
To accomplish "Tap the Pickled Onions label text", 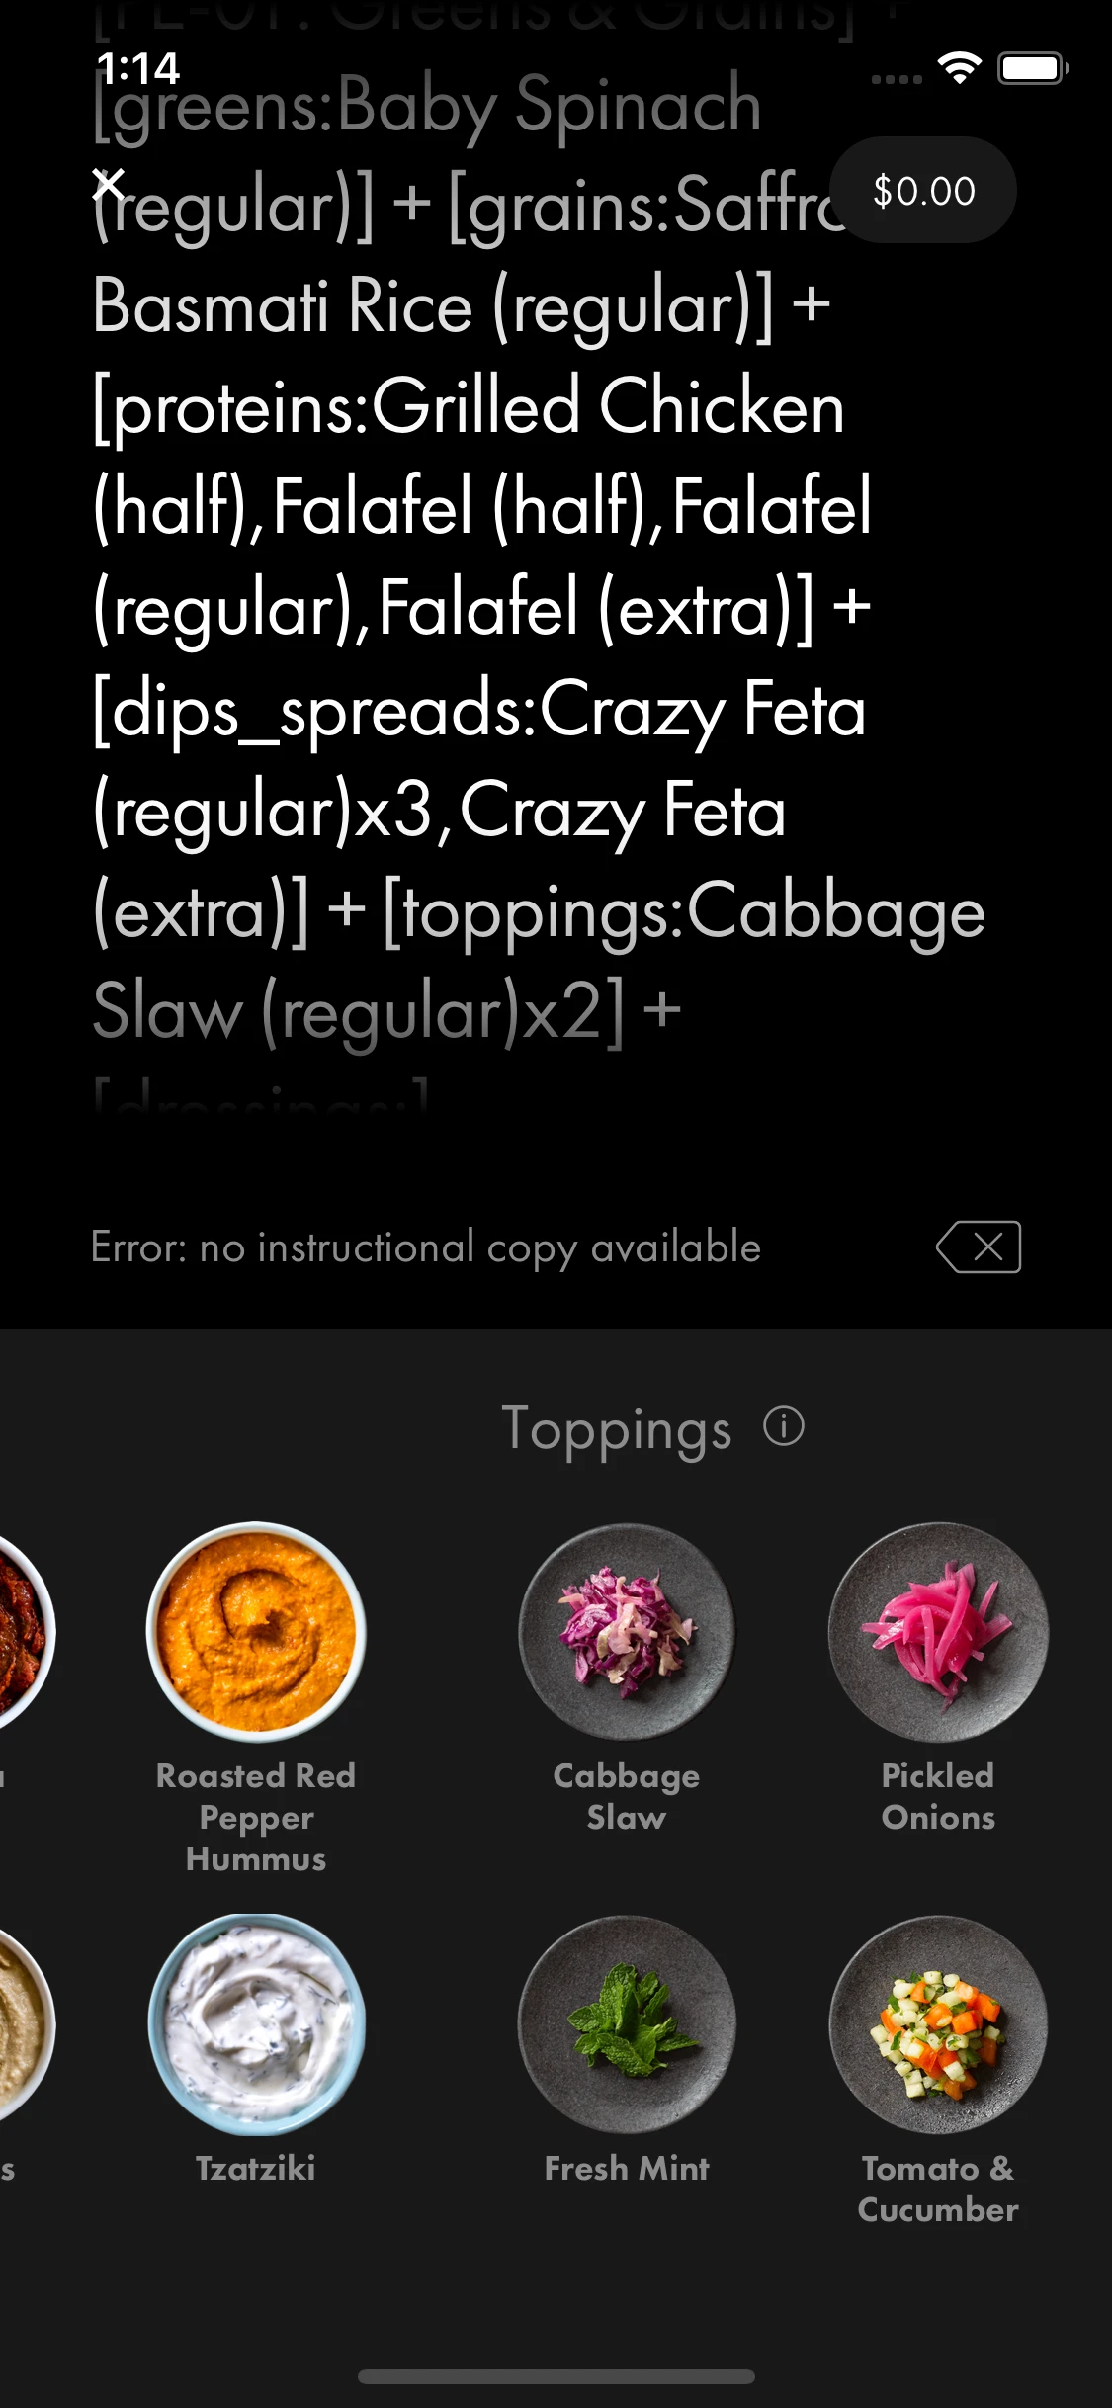I will coord(938,1796).
